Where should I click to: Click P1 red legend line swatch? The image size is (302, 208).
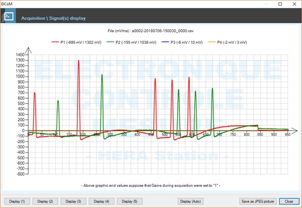click(x=55, y=42)
